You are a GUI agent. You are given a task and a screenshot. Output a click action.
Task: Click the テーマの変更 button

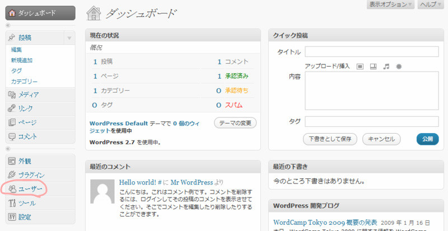(x=235, y=123)
